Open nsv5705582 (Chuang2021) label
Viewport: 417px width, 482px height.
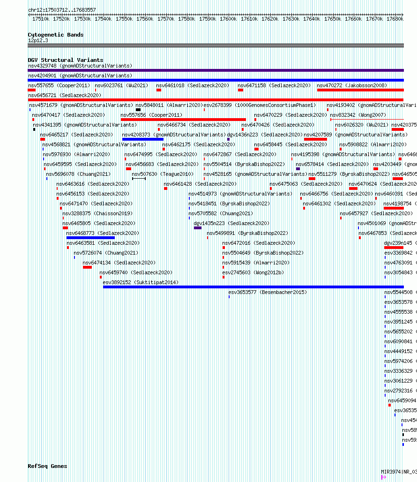(x=221, y=213)
